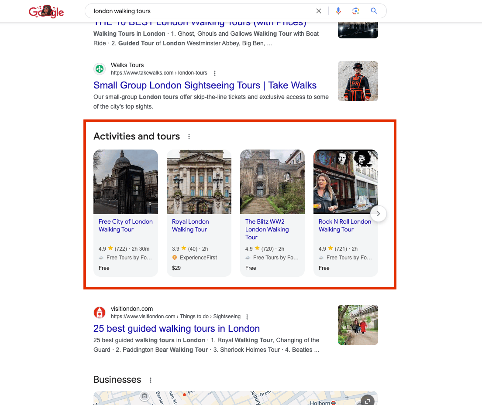The width and height of the screenshot is (482, 405).
Task: Open Free City of London Walking Tour
Action: 126,225
